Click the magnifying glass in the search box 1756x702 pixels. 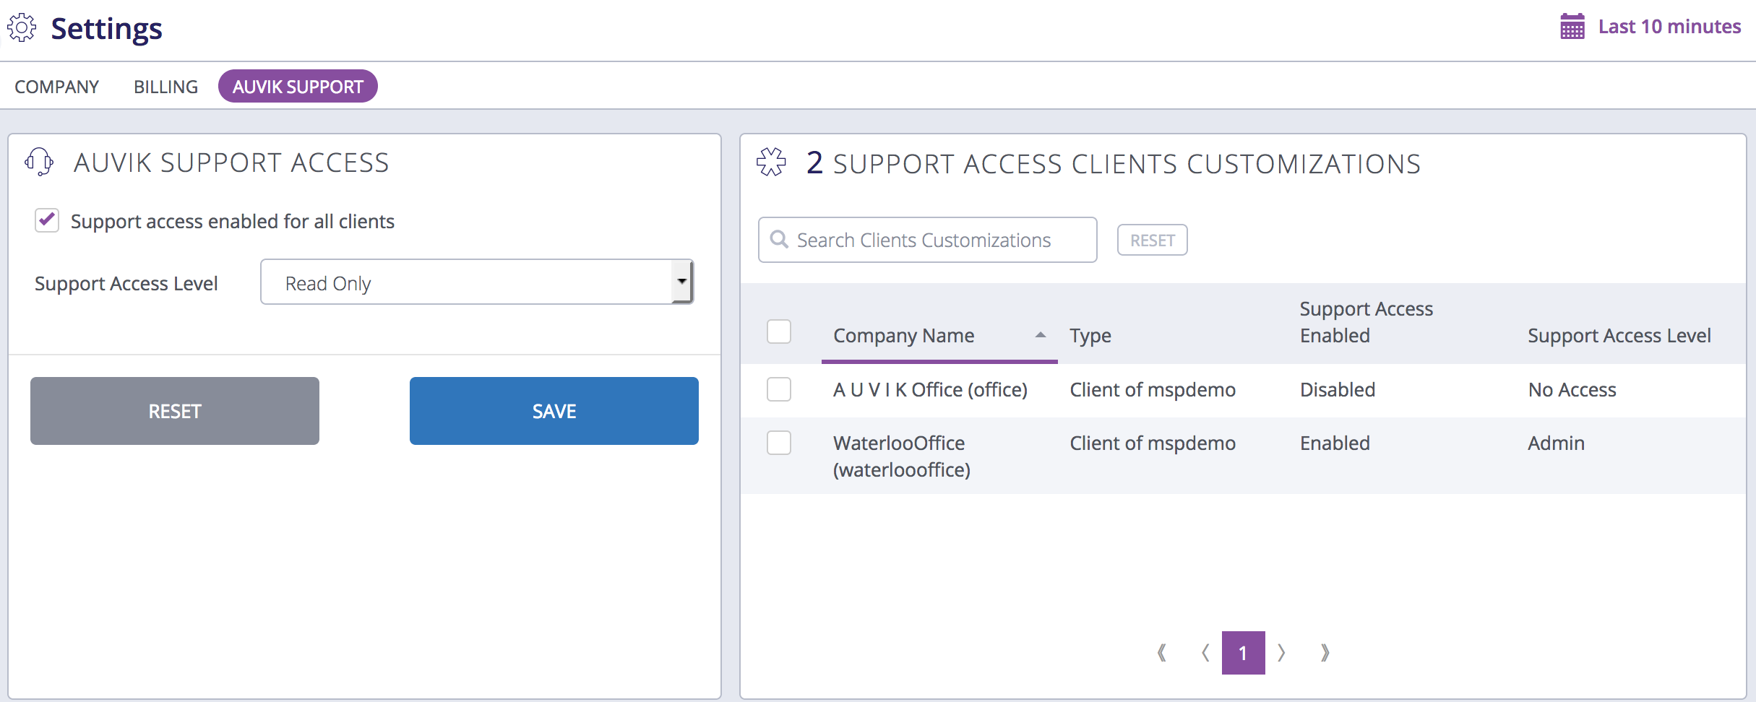pyautogui.click(x=780, y=239)
